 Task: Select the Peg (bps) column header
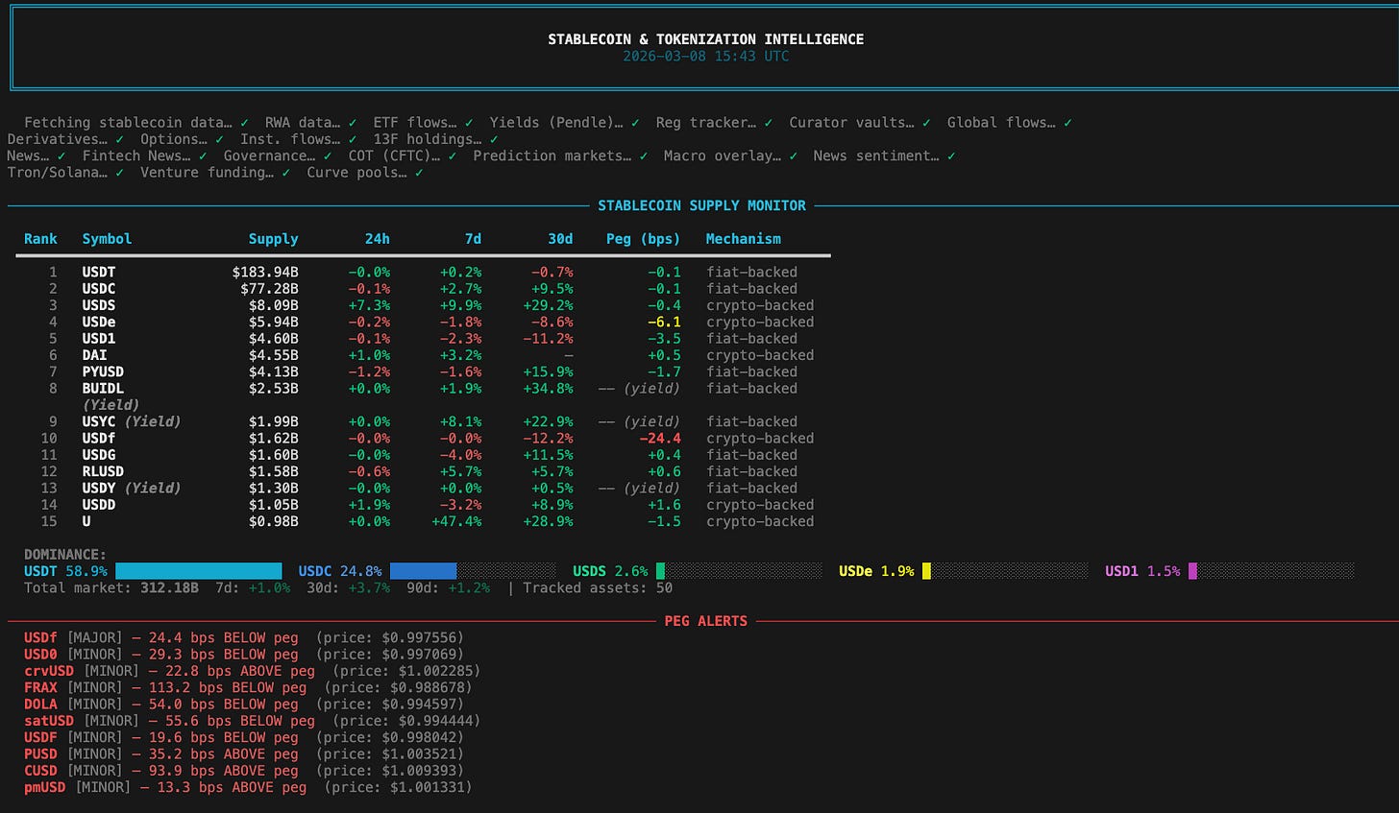coord(643,239)
